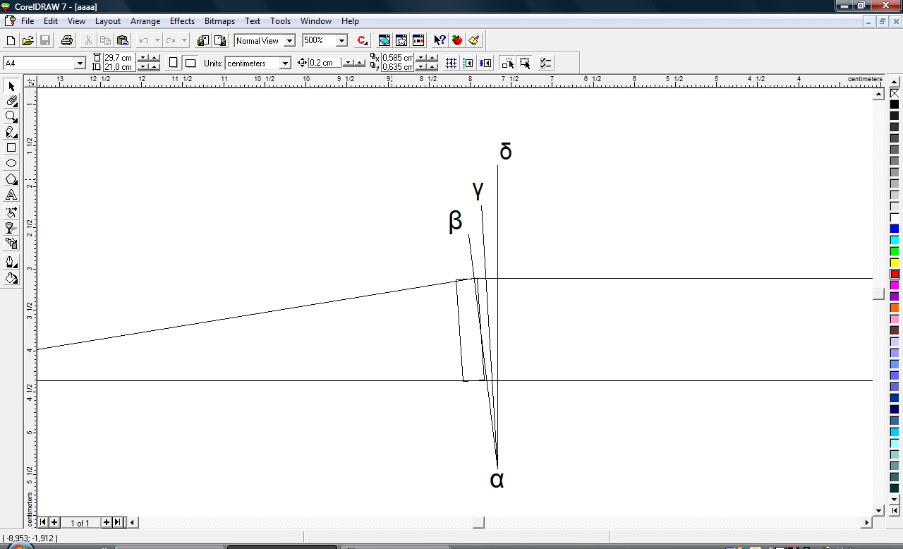Click the Print icon in toolbar

point(67,40)
